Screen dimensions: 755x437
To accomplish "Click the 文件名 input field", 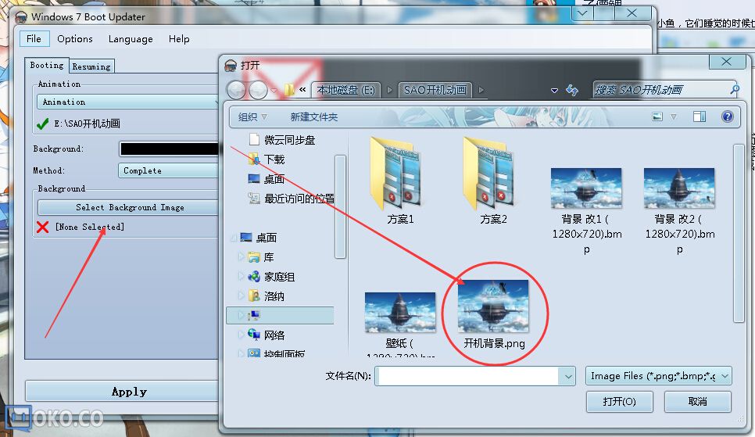I will (x=468, y=376).
